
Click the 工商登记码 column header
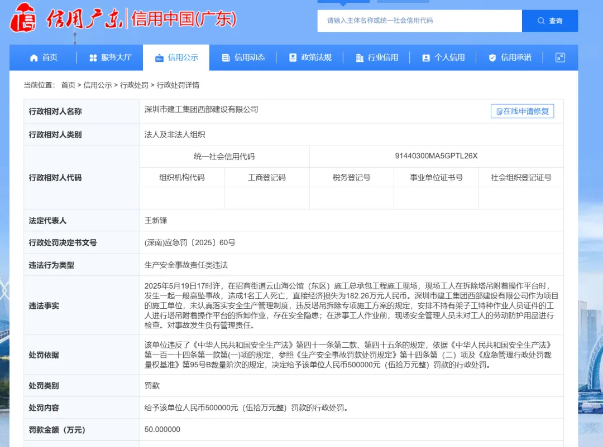point(266,177)
